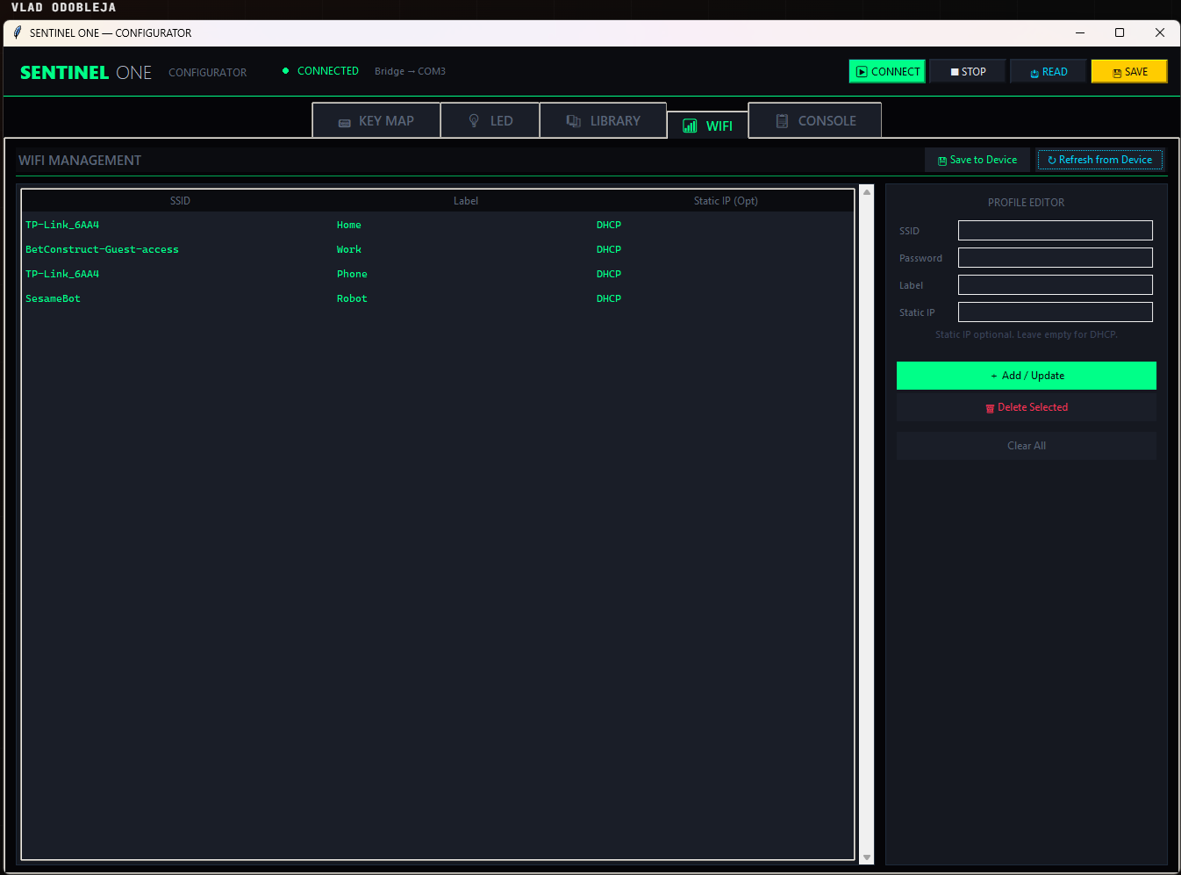Click the Home label cell

349,226
